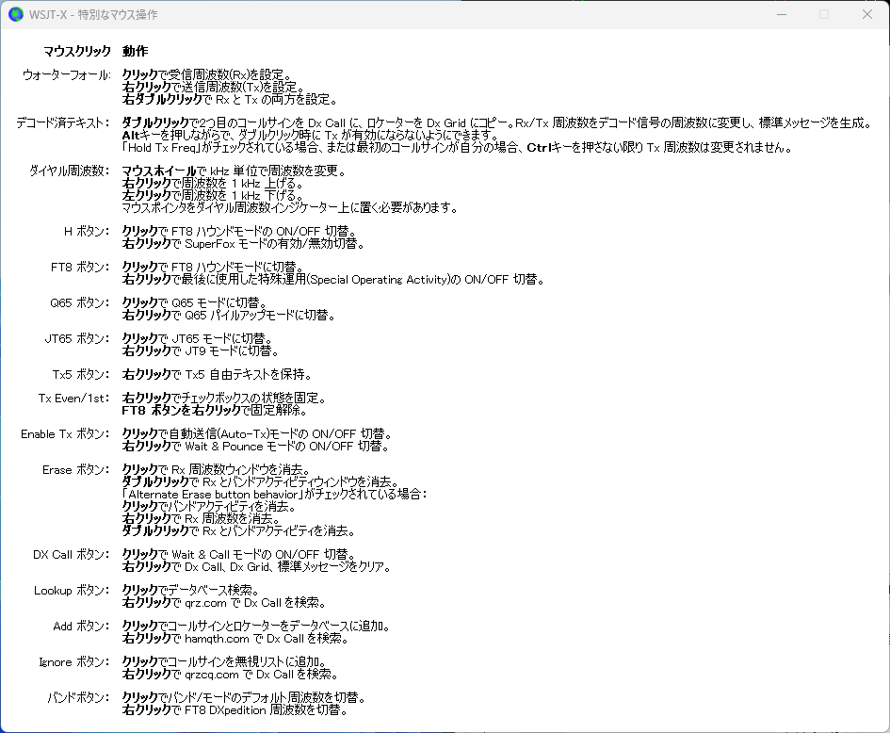This screenshot has height=733, width=890.
Task: Select the Erase ボタン row label
Action: tap(76, 469)
